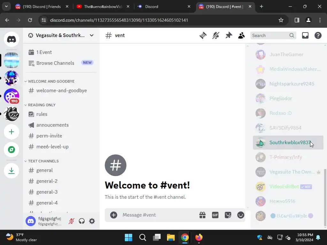The height and width of the screenshot is (245, 327).
Task: Open a new browser tab
Action: click(x=262, y=7)
